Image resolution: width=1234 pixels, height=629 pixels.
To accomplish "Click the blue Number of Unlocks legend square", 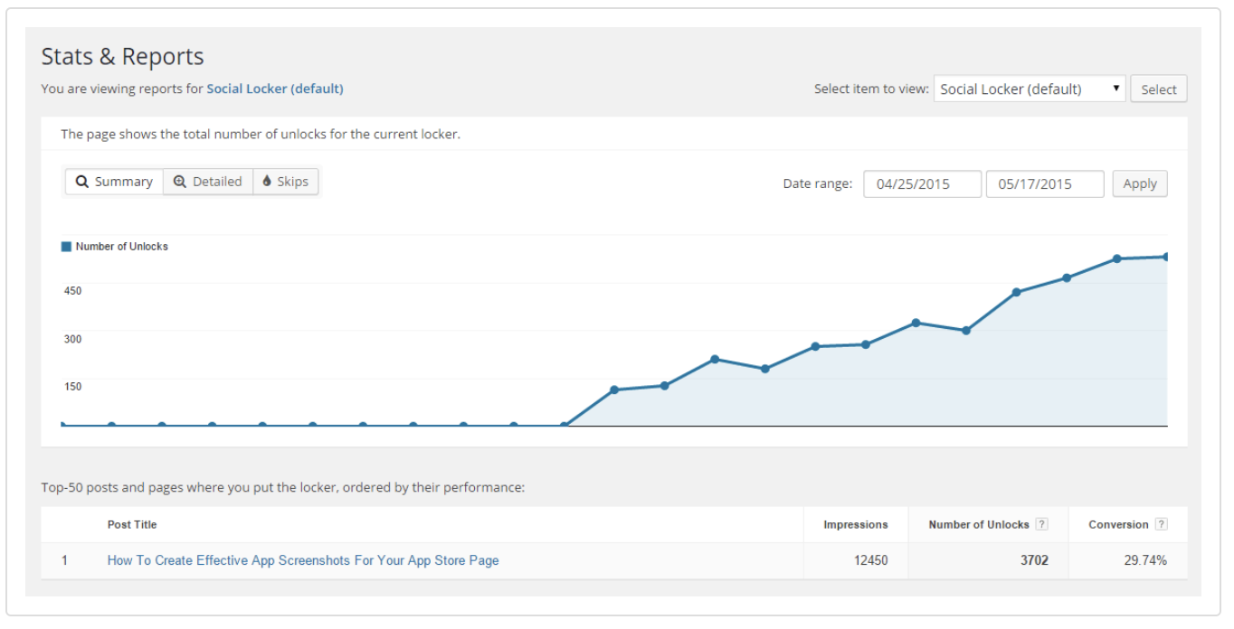I will pyautogui.click(x=66, y=247).
